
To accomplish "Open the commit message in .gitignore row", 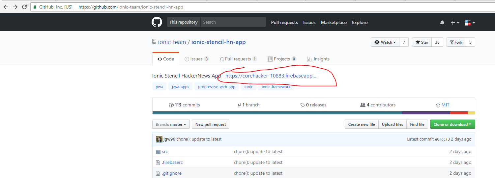I will 258,173.
